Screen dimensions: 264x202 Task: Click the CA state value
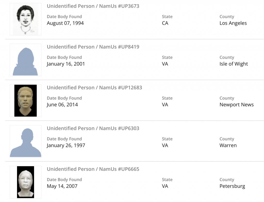tap(165, 23)
